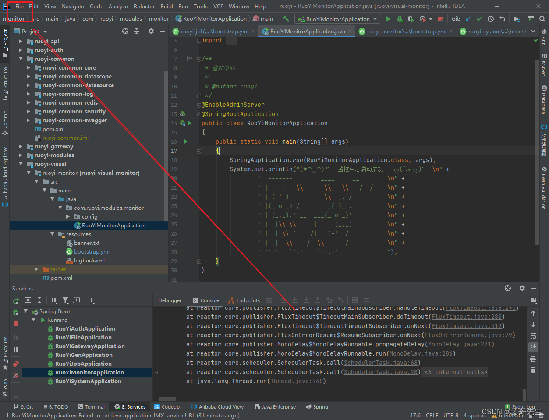
Task: Open bootstrap.yml in project tree
Action: (x=92, y=251)
